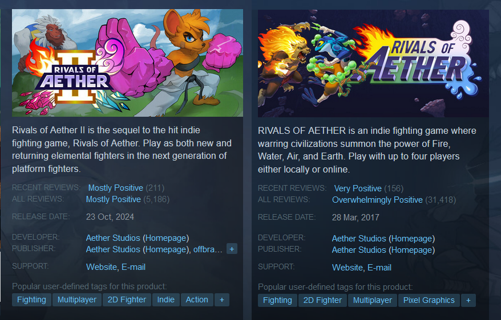The image size is (501, 320).
Task: Select the Fighting tag under Rivals of Aether II
Action: point(31,300)
